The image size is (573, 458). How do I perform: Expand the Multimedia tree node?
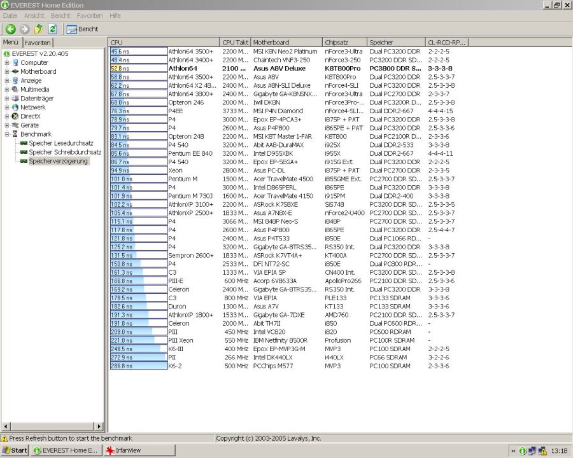coord(6,90)
